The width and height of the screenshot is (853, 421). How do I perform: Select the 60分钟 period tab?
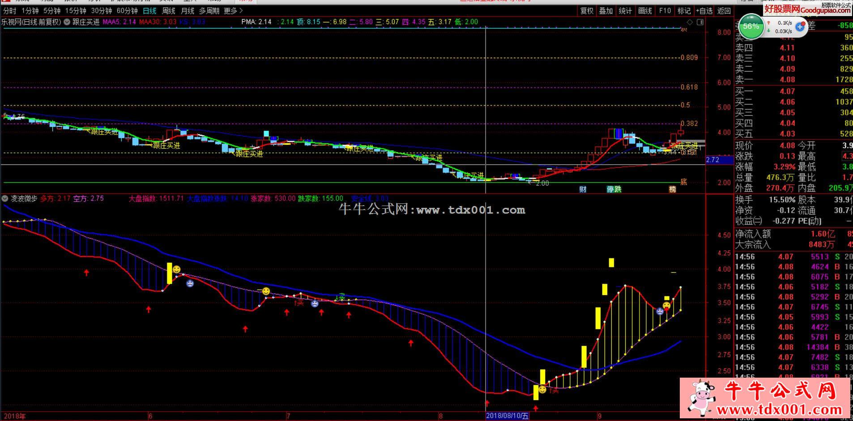pyautogui.click(x=127, y=11)
